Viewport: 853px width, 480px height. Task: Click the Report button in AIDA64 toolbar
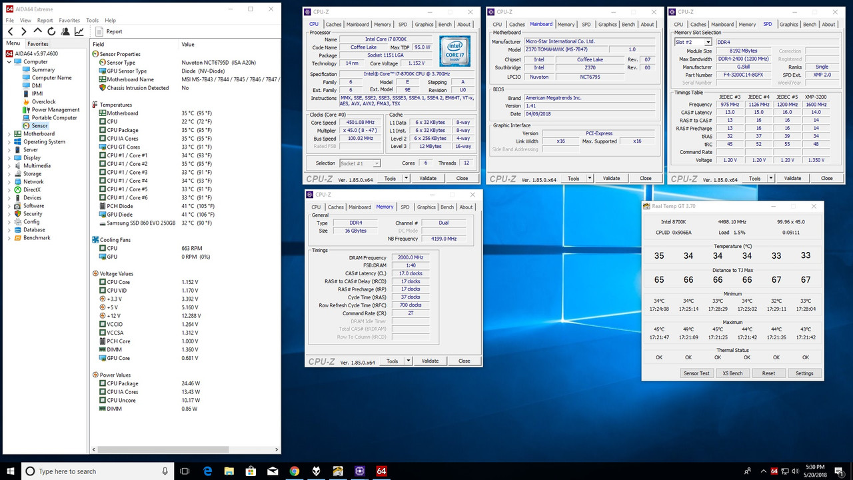(x=109, y=31)
